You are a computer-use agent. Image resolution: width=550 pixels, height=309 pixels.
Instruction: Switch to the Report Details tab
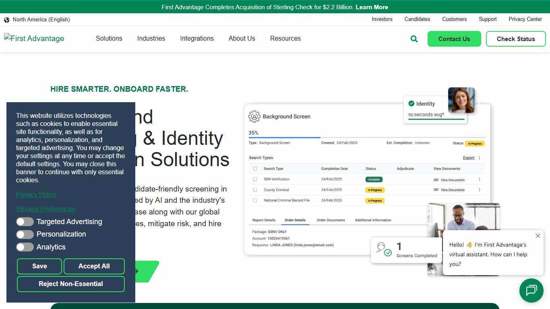point(264,220)
